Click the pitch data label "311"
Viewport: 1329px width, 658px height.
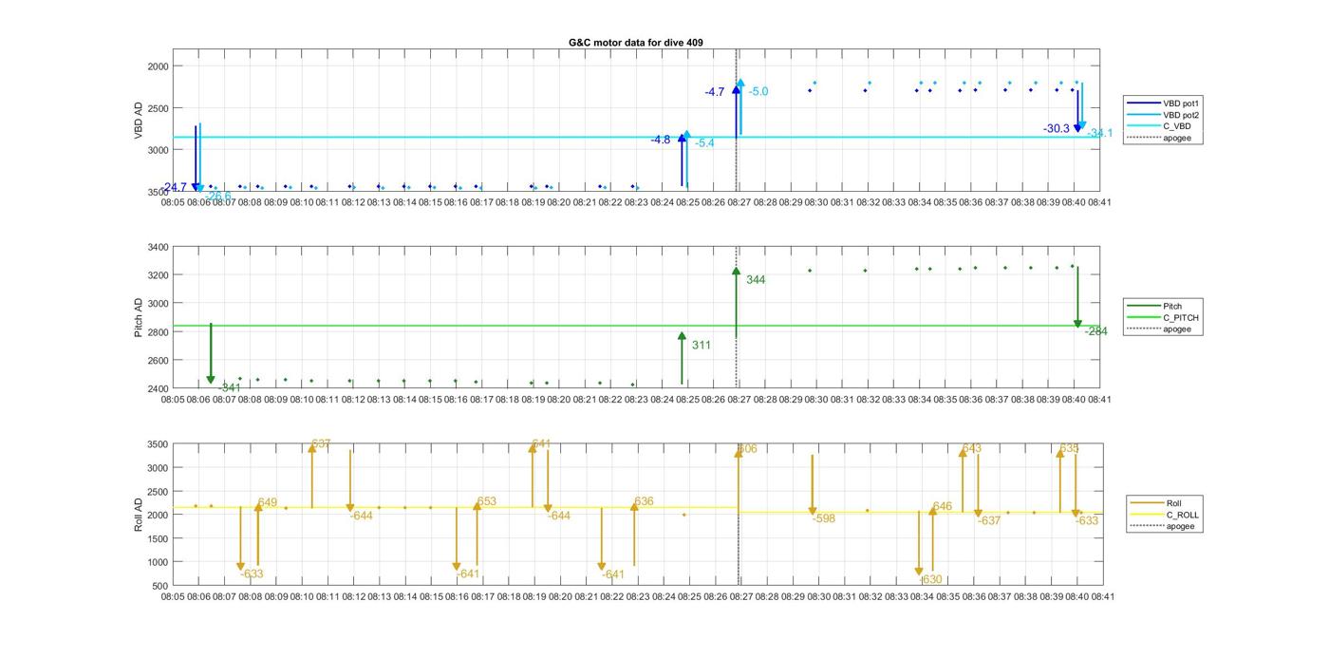point(702,346)
